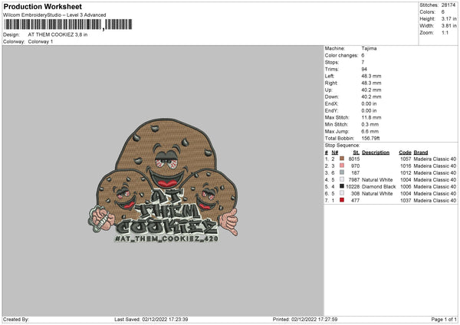460x325 pixels.
Task: Select the pink swatch in stop 2
Action: pos(342,166)
